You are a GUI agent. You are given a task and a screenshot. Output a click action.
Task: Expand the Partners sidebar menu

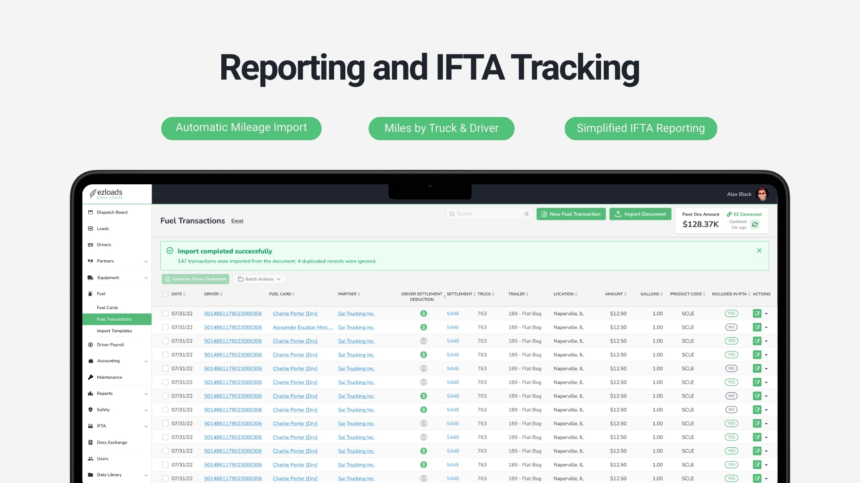pos(146,261)
